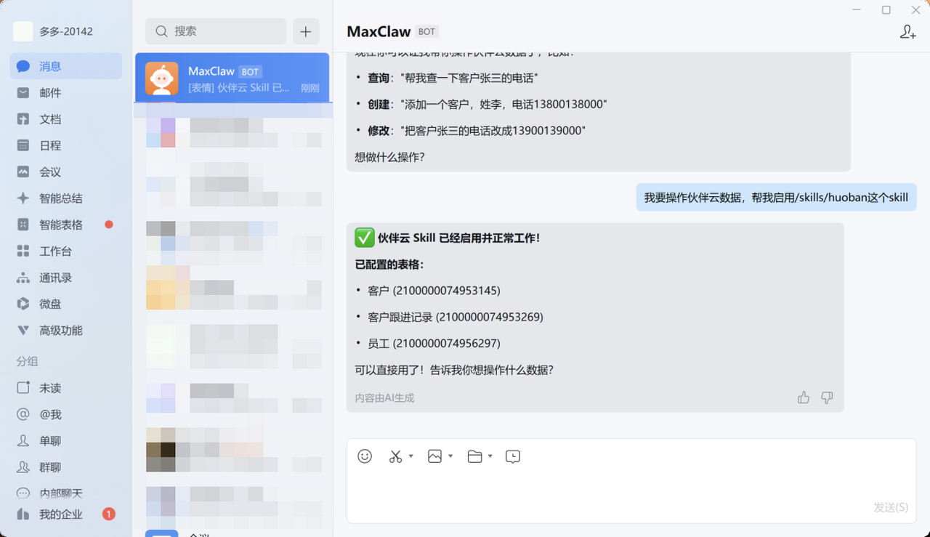Open 微盘 drive label

coord(50,304)
